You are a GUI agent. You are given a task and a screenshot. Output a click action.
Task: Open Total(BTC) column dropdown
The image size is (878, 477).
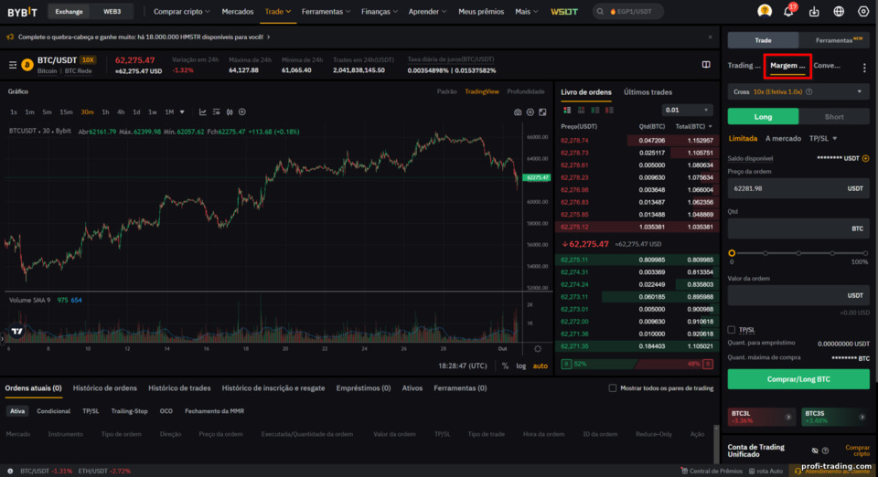694,126
